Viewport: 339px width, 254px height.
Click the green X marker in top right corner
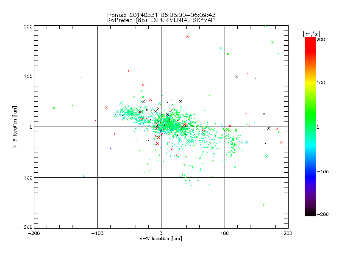coord(272,43)
